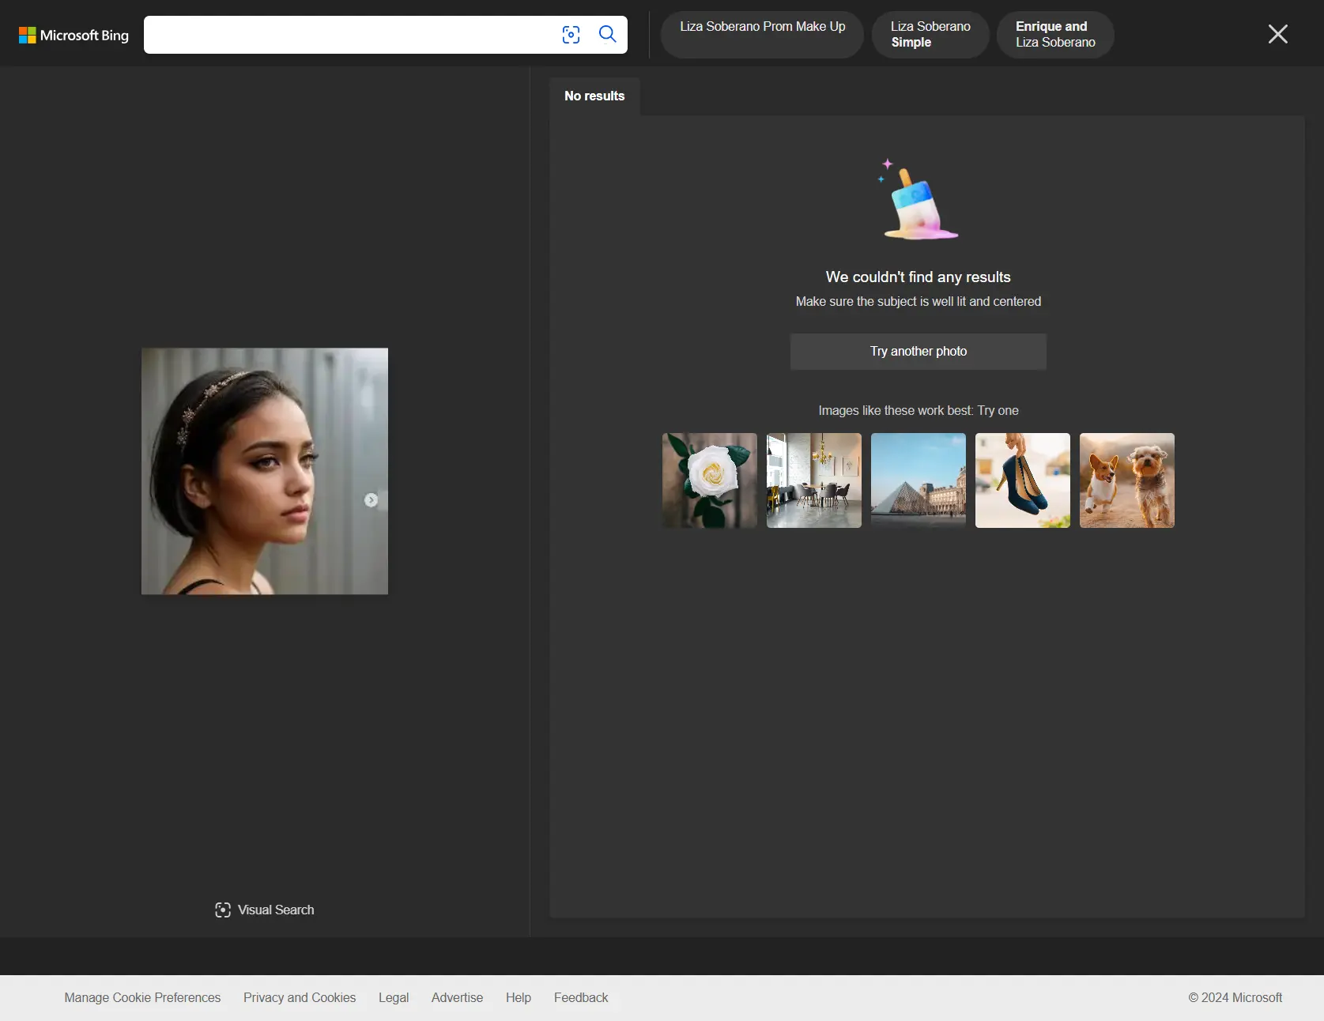Focus the Bing search text field
The height and width of the screenshot is (1021, 1324).
coord(348,35)
